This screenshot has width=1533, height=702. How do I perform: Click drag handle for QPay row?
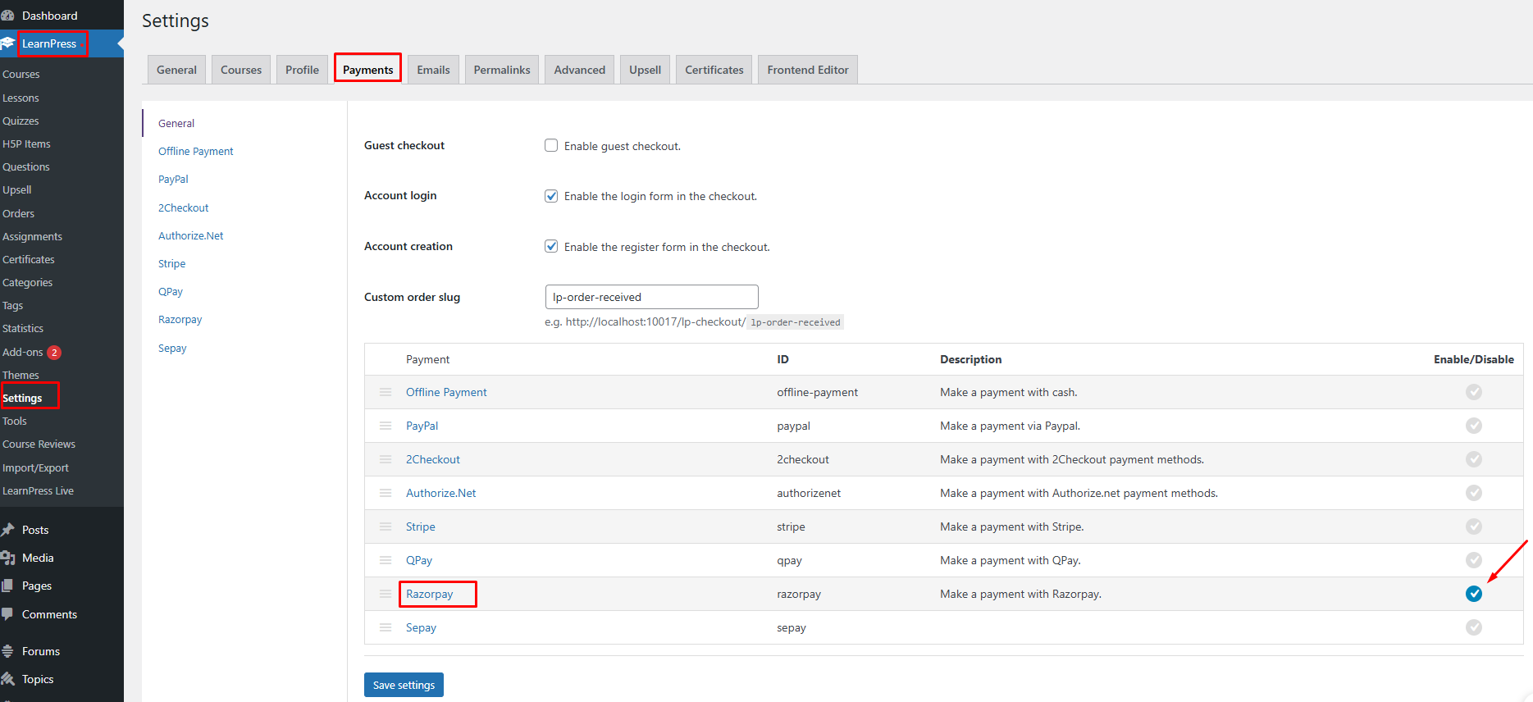(386, 560)
